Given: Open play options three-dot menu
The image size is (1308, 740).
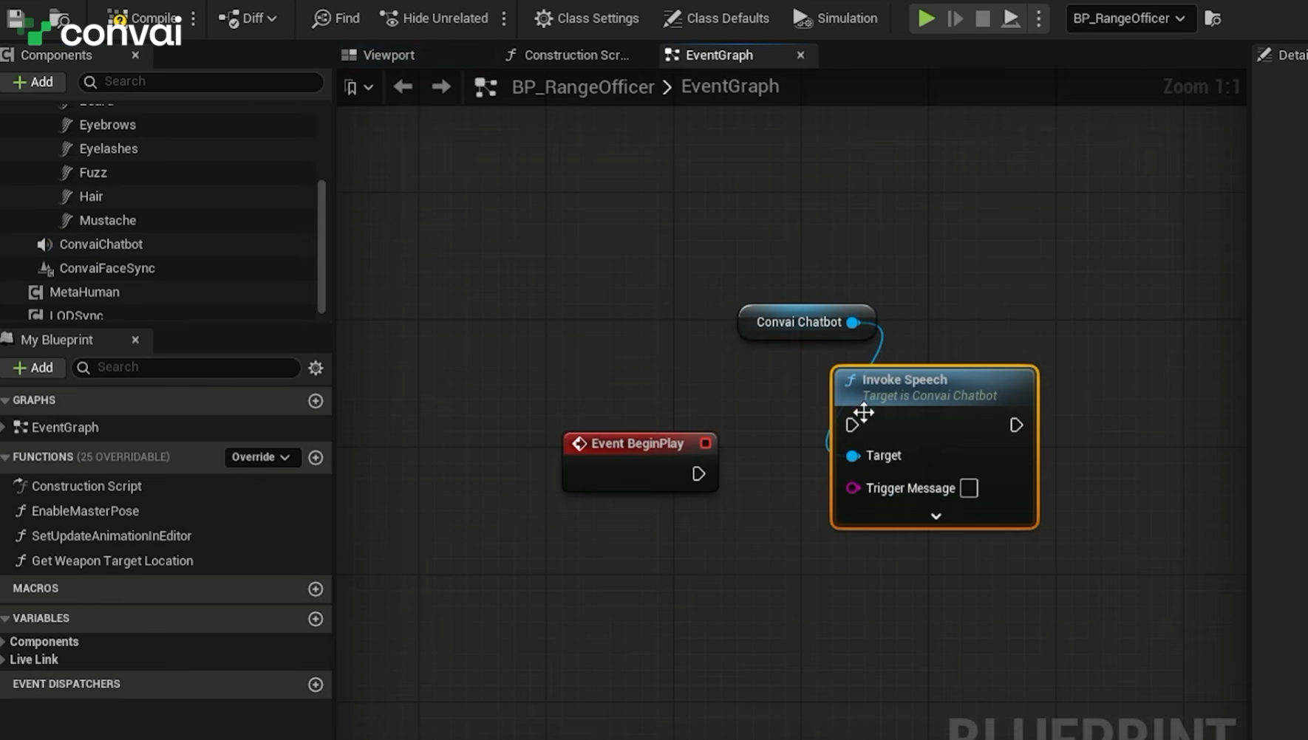Looking at the screenshot, I should [1038, 18].
